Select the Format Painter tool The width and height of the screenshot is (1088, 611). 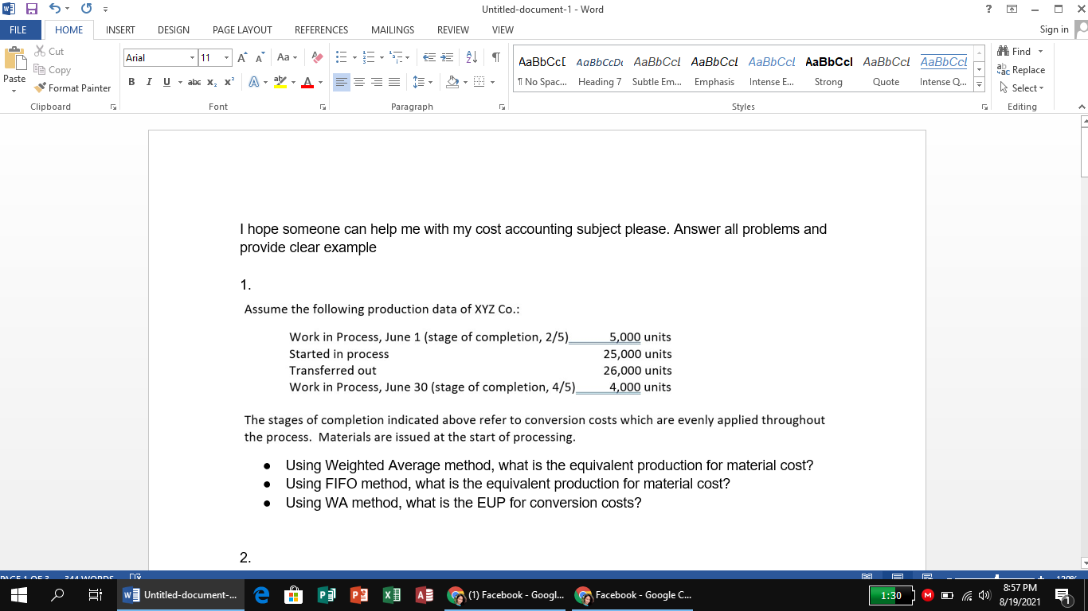point(72,88)
